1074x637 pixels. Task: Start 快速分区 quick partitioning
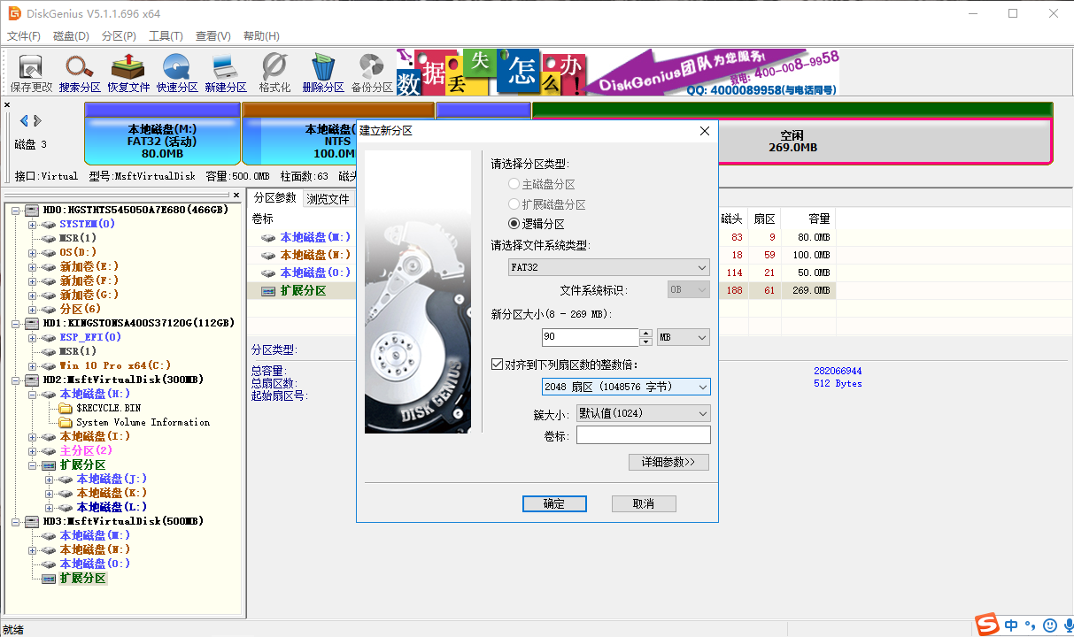[176, 71]
